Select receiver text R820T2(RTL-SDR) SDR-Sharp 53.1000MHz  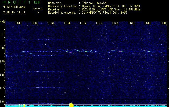click(x=111, y=9)
